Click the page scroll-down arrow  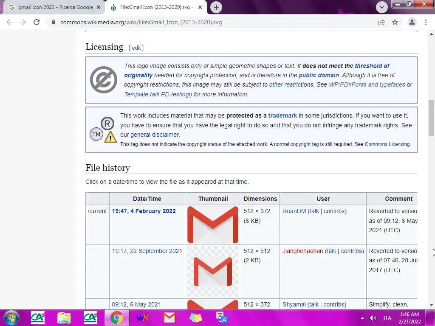point(431,305)
